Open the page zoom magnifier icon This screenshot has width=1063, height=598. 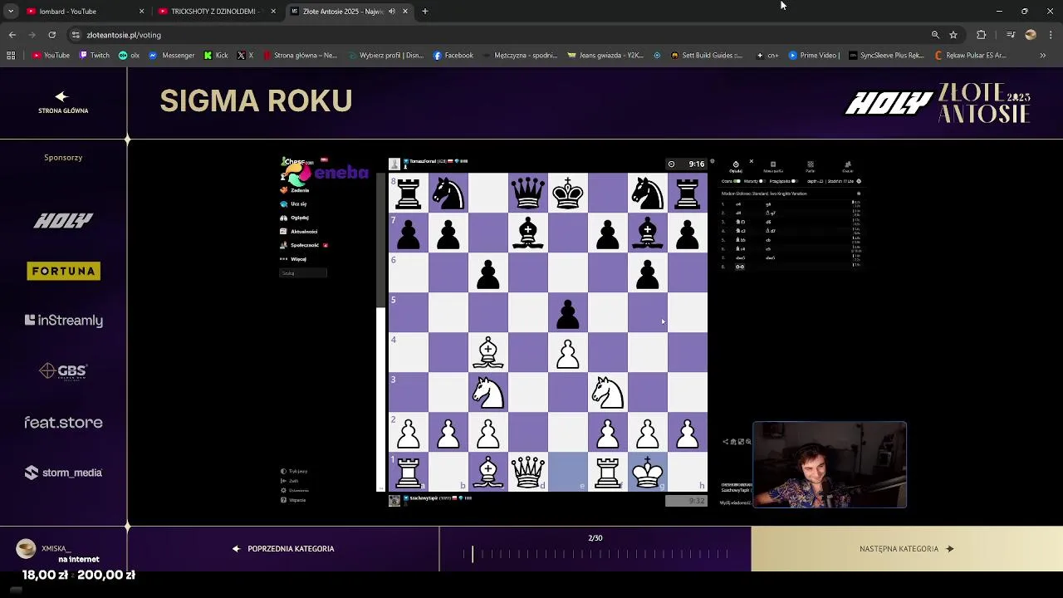935,35
